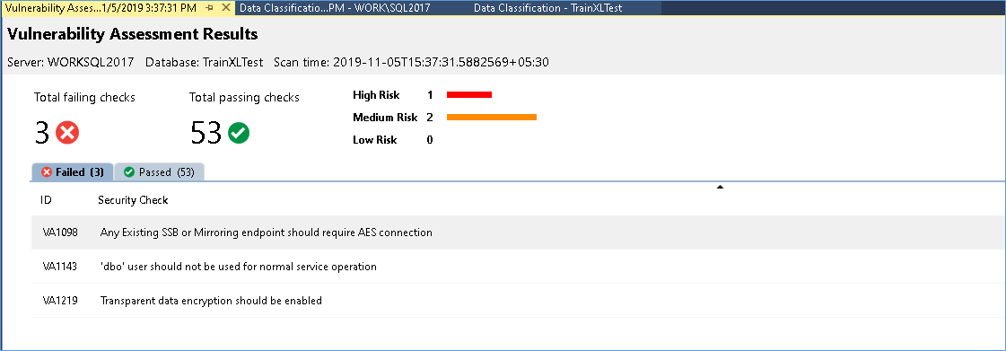Open the Data Classification WORK\SQL2017 tab

pos(334,8)
